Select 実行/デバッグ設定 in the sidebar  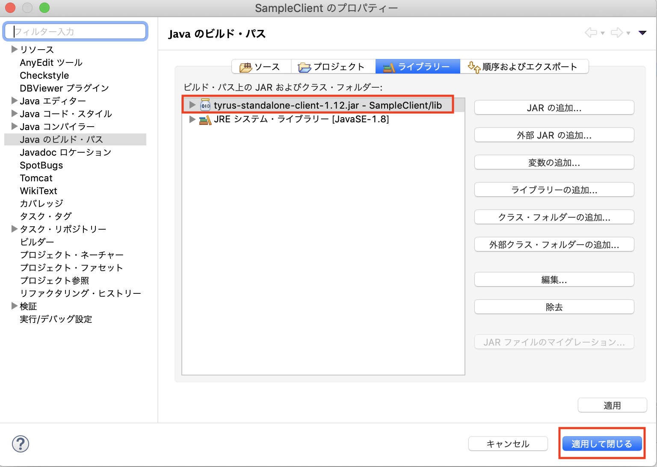(x=56, y=319)
